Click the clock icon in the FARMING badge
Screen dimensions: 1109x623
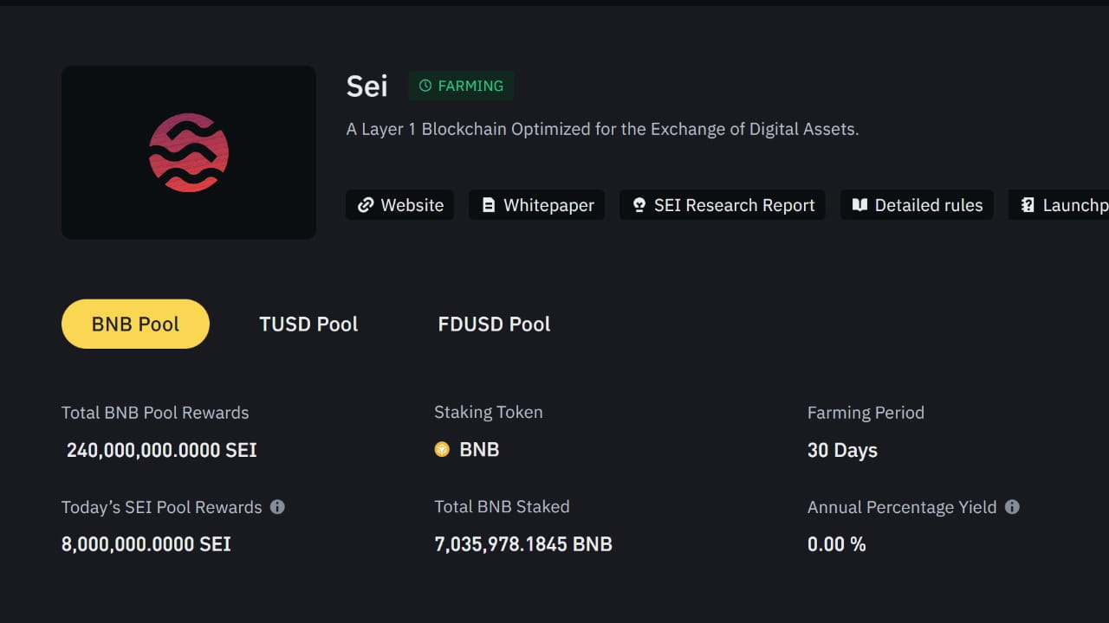pos(425,86)
